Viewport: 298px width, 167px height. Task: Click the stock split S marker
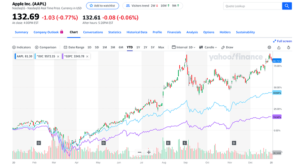pos(185,143)
